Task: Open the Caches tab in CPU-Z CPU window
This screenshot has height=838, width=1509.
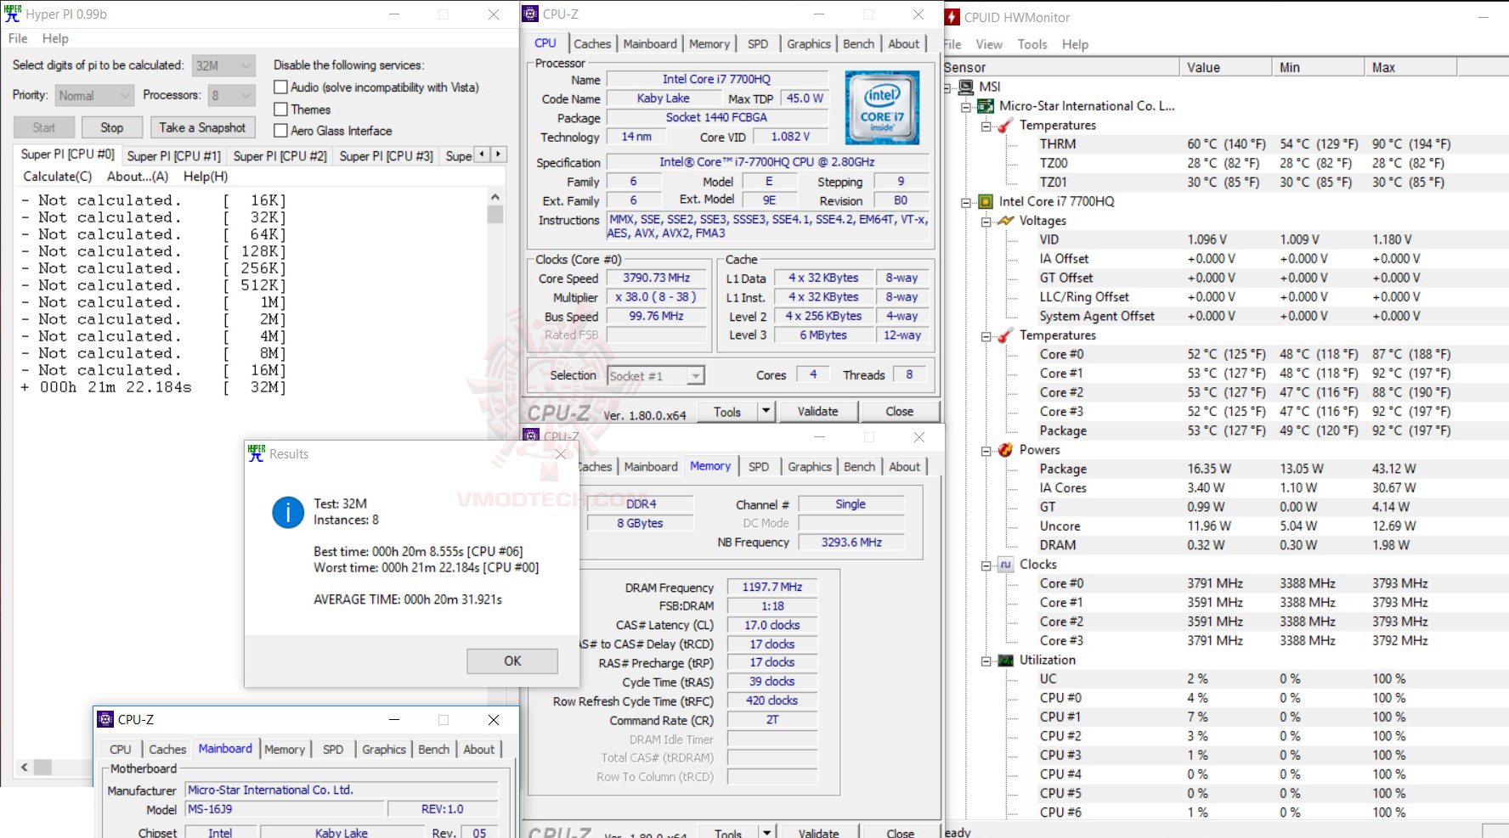Action: [x=592, y=44]
